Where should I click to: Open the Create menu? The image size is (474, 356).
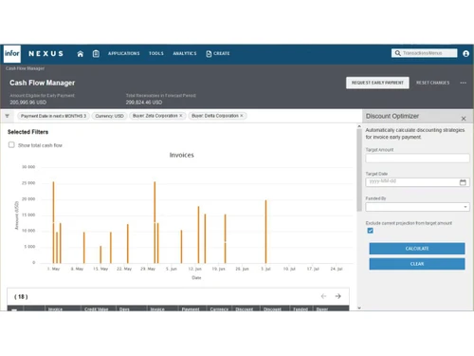[x=218, y=53]
